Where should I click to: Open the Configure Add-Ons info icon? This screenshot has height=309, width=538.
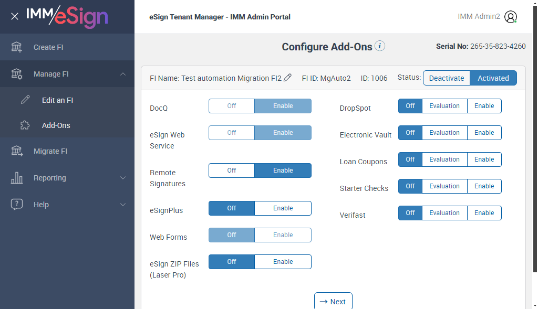coord(380,46)
